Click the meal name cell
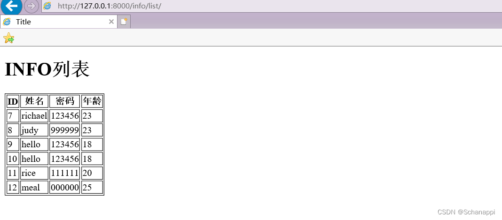This screenshot has height=220, width=502. tap(34, 188)
